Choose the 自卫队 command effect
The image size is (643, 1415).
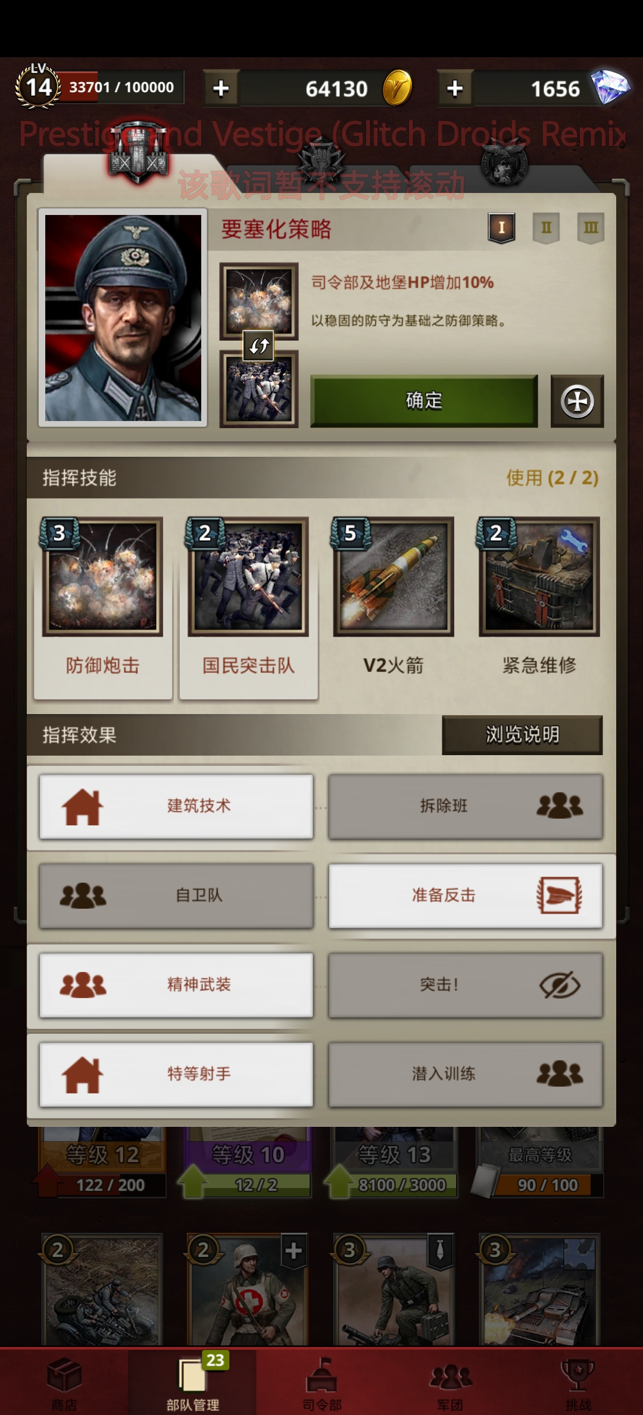coord(176,896)
